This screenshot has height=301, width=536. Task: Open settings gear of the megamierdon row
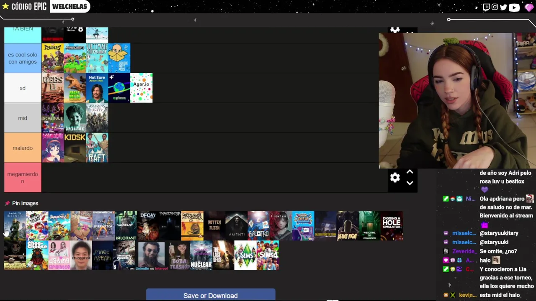(395, 178)
